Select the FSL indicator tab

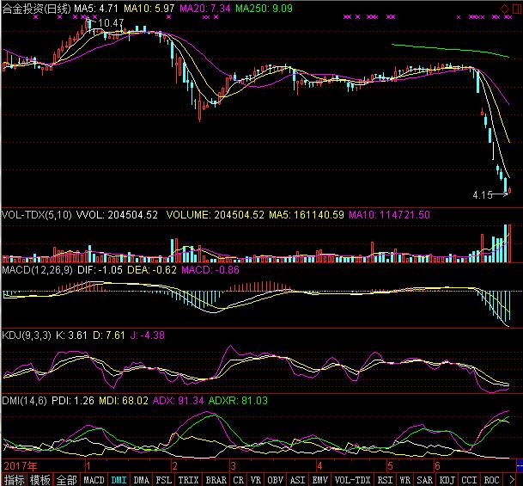pyautogui.click(x=164, y=480)
